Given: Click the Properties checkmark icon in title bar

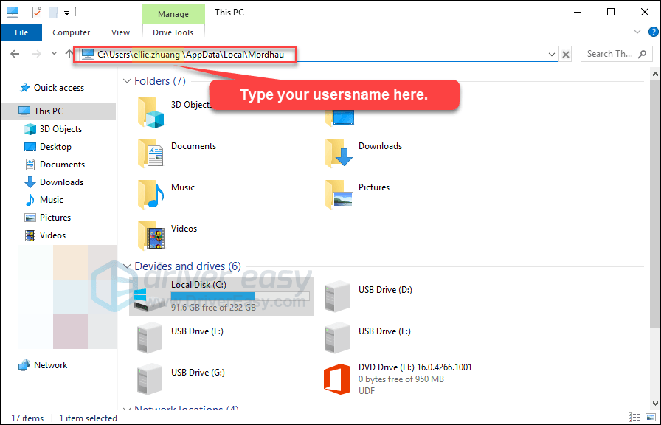Looking at the screenshot, I should pos(37,13).
